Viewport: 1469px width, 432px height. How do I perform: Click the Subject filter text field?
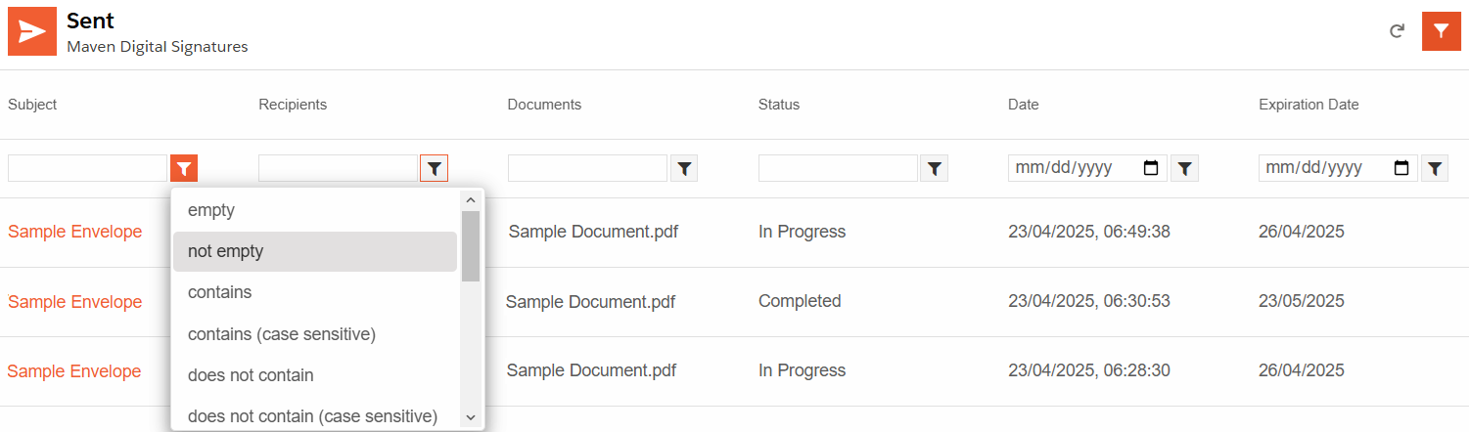(x=88, y=168)
